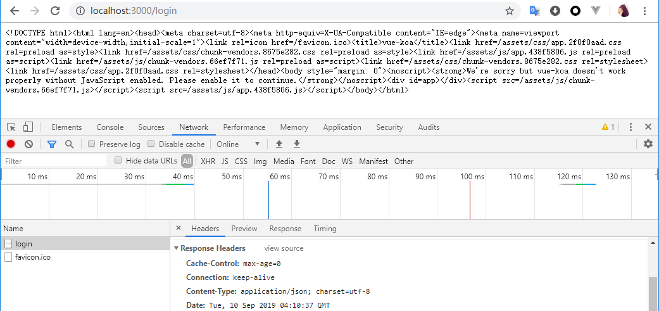Close the request details pane
The height and width of the screenshot is (311, 659).
(x=178, y=228)
